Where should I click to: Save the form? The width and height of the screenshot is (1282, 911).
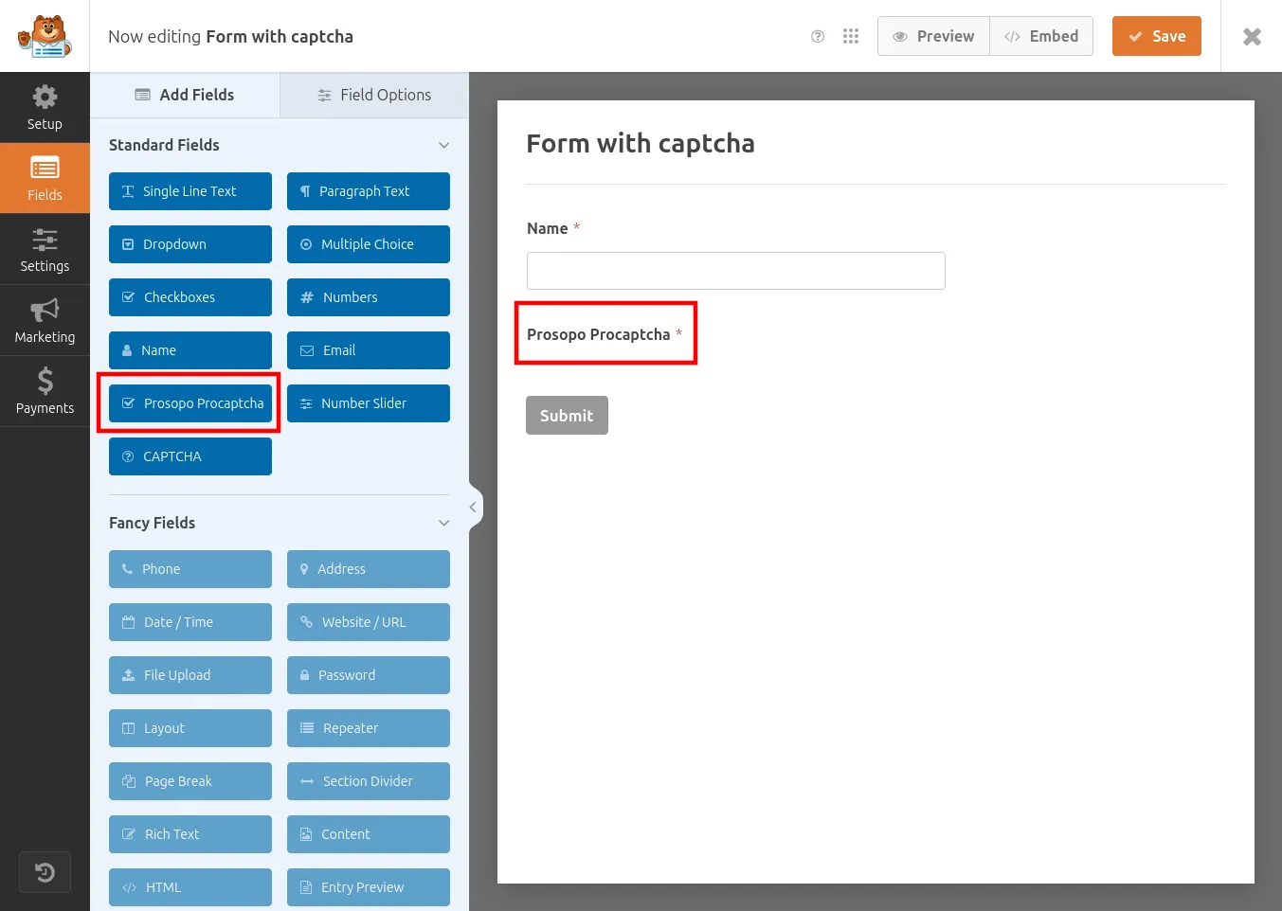click(x=1156, y=36)
